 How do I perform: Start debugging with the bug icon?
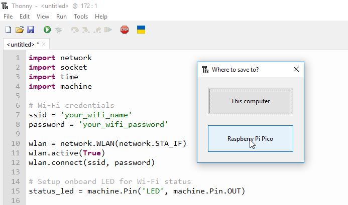[x=59, y=30]
